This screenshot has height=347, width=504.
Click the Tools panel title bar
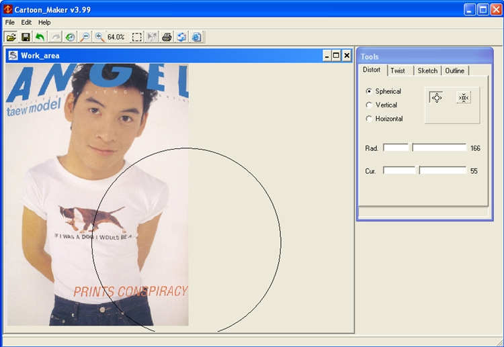(425, 56)
